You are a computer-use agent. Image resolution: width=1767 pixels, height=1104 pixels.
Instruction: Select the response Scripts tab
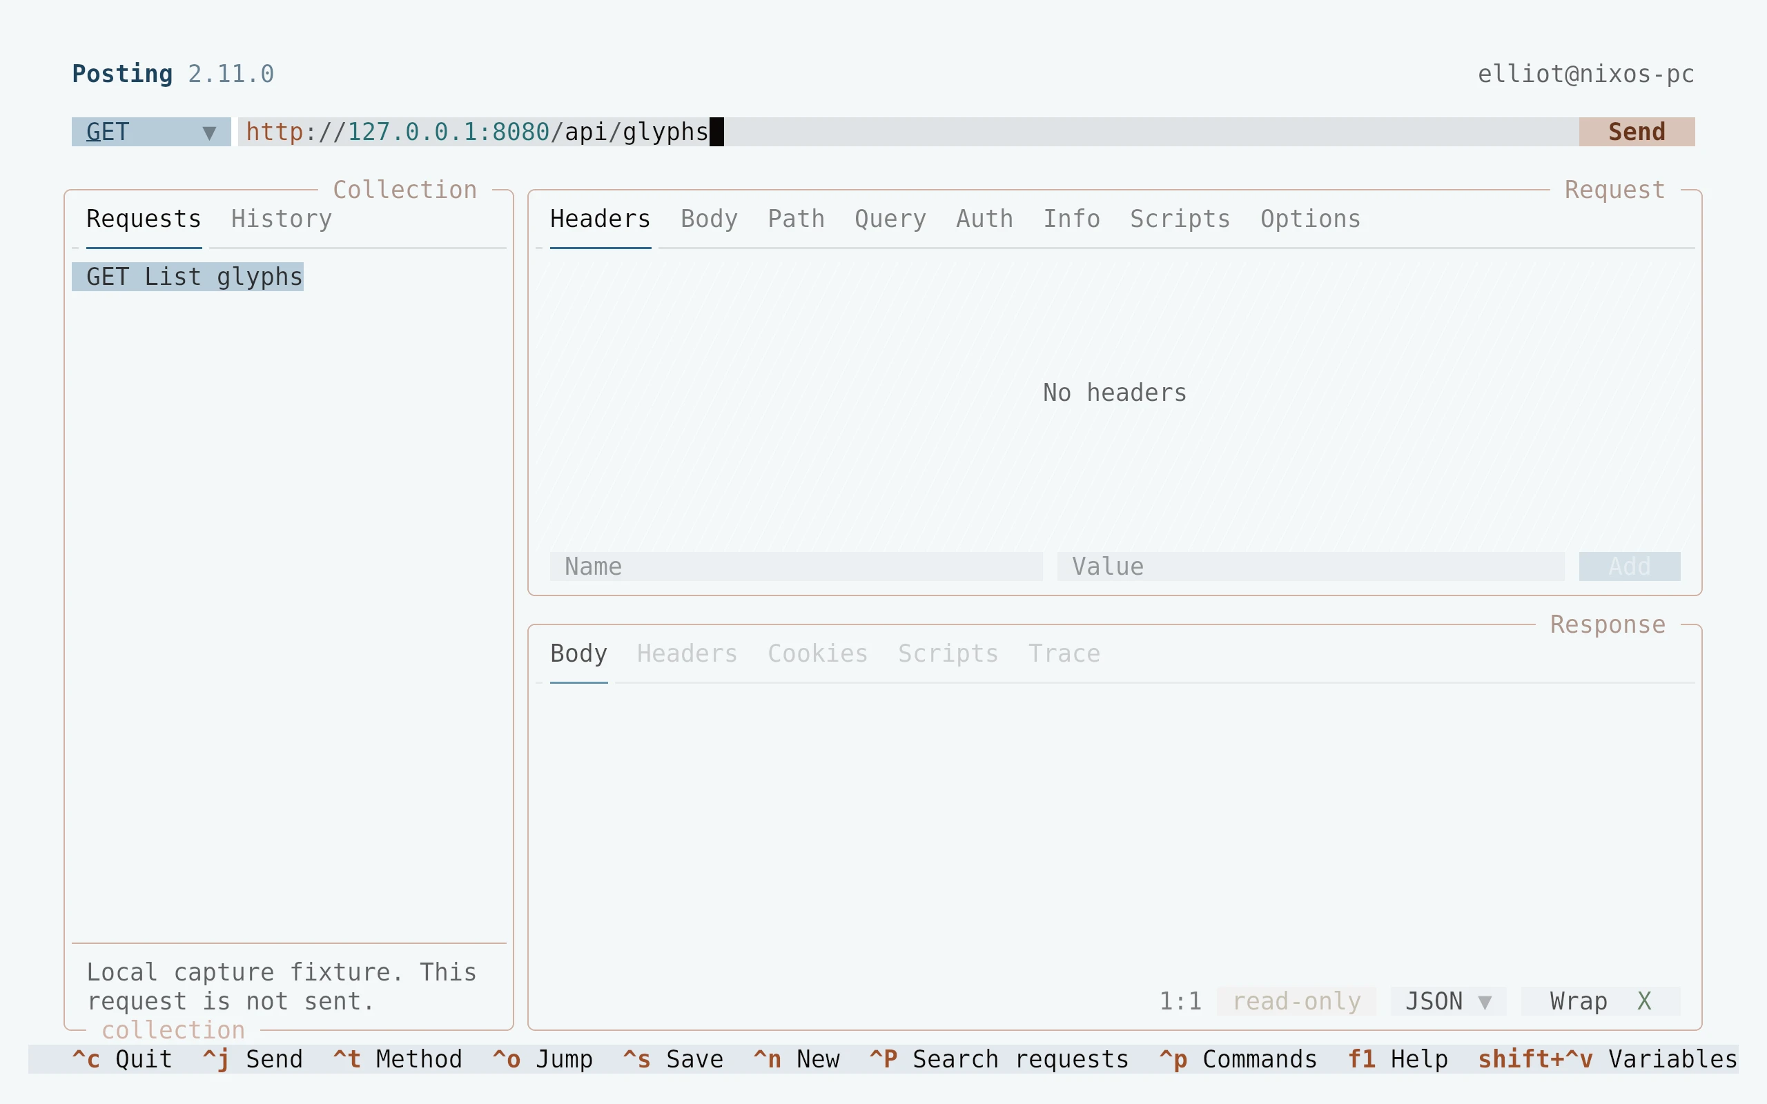coord(948,653)
